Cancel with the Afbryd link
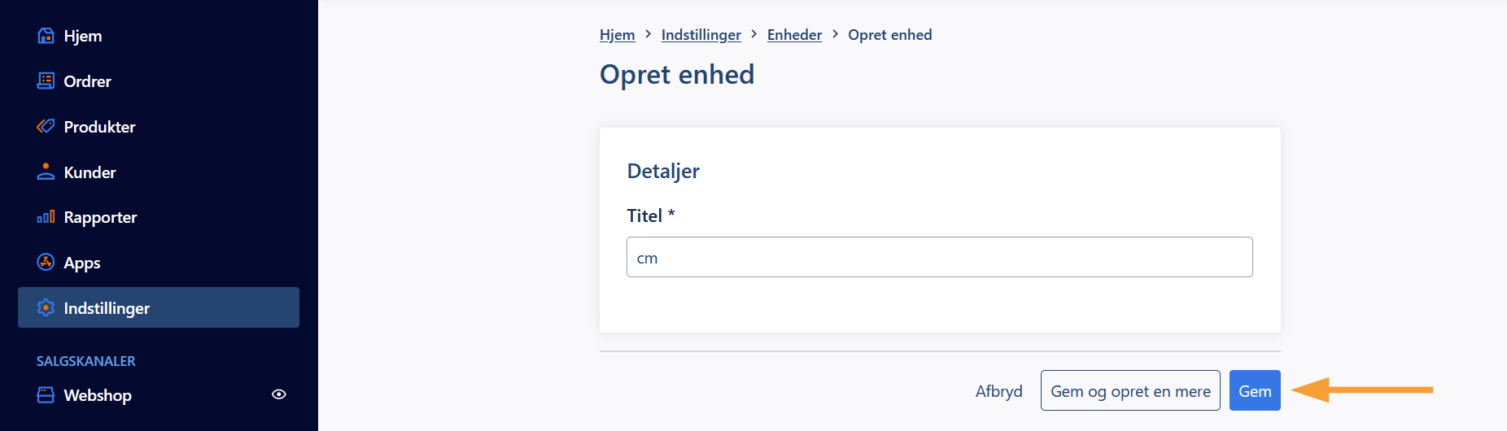 tap(998, 391)
